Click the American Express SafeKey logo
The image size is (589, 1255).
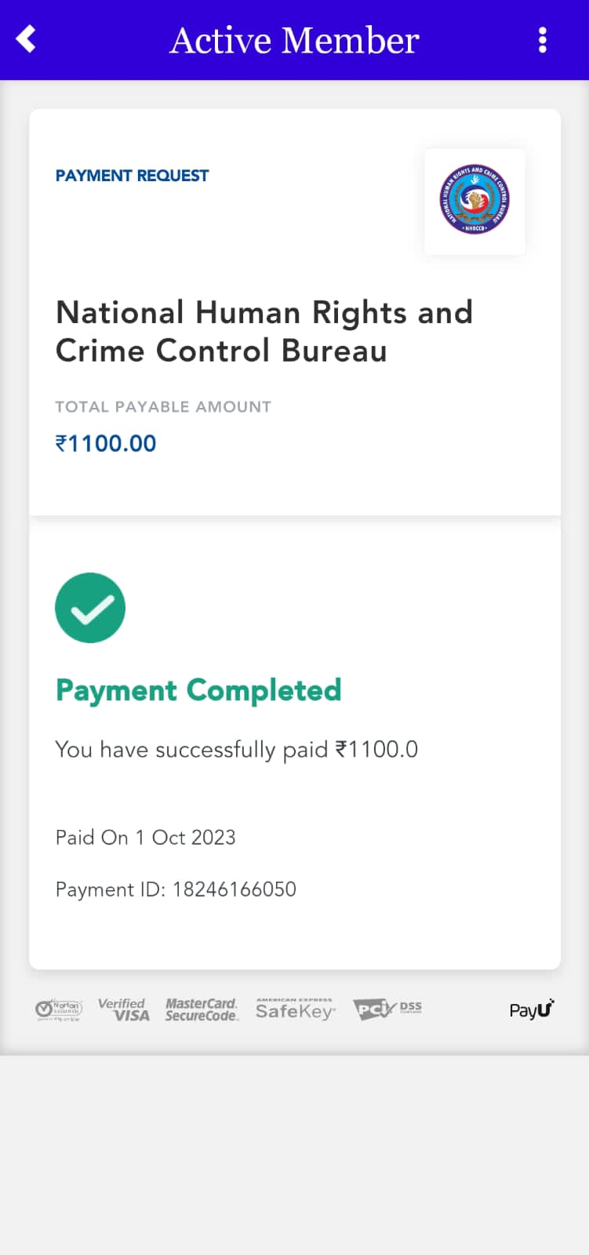[x=295, y=1009]
